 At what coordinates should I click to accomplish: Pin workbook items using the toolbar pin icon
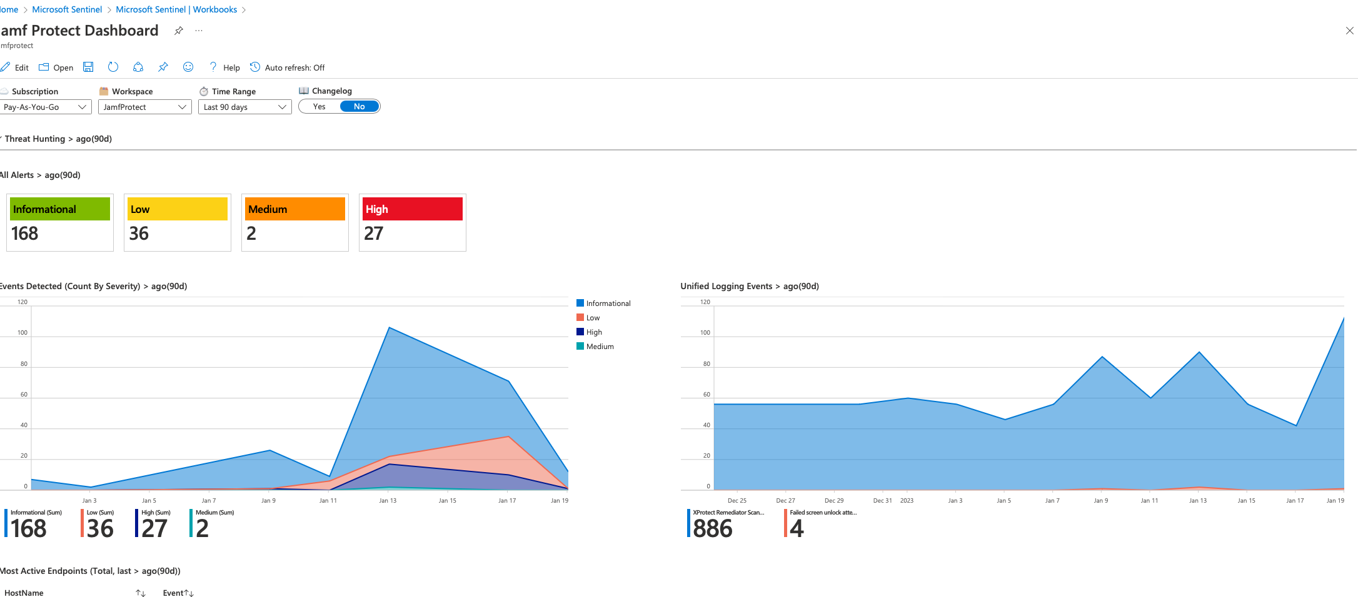163,67
